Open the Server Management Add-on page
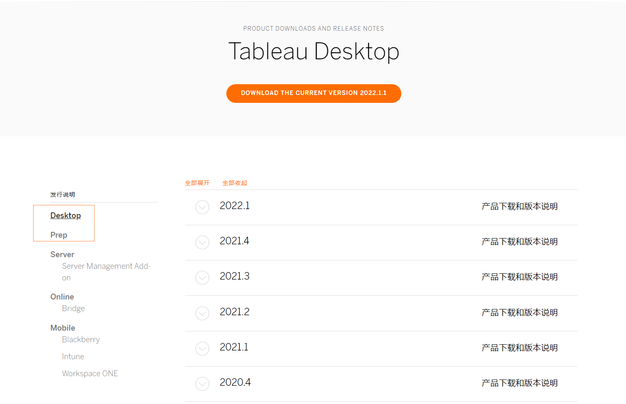Screen dimensions: 626x404 (106, 272)
